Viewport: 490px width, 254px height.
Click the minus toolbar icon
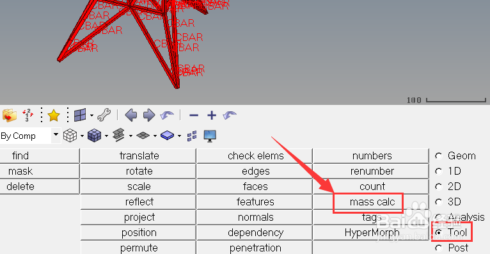(194, 115)
